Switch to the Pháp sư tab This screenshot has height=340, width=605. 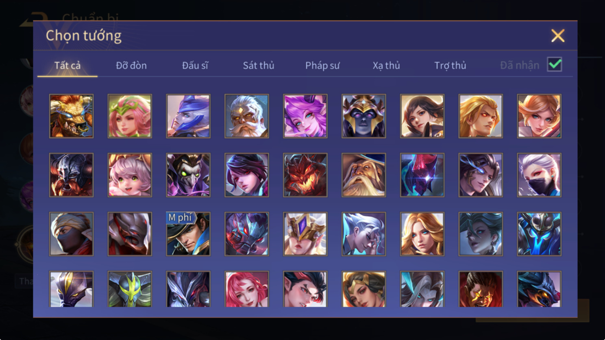[322, 65]
